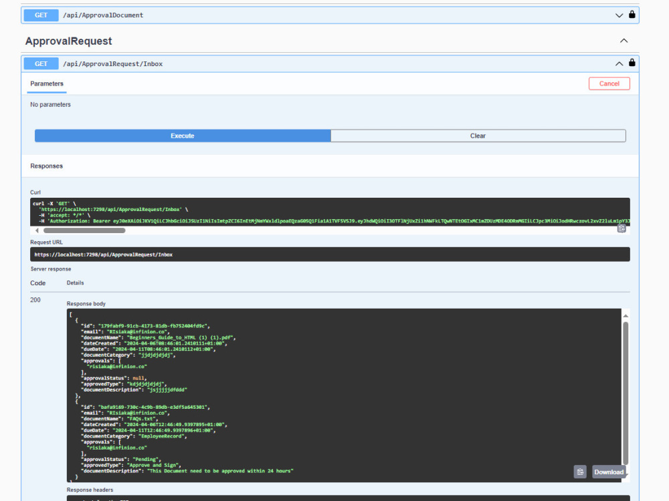
Task: Click the "Response body" label
Action: coord(86,304)
